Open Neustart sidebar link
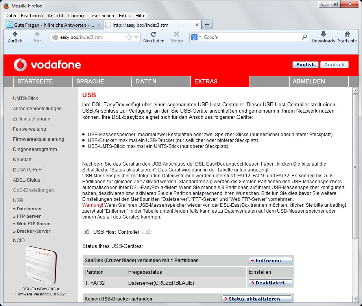Image resolution: width=362 pixels, height=306 pixels. point(22,159)
